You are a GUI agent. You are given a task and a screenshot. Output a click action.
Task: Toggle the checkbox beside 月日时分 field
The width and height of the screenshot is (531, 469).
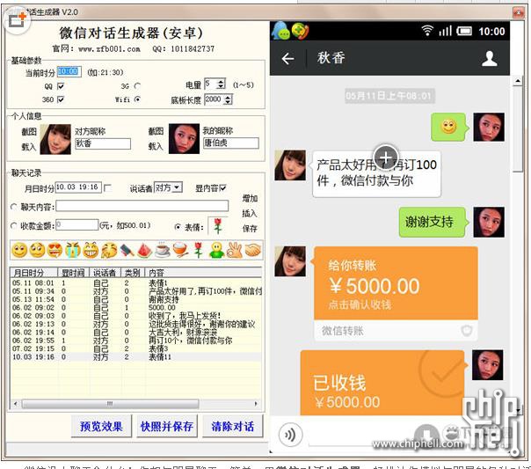click(107, 187)
